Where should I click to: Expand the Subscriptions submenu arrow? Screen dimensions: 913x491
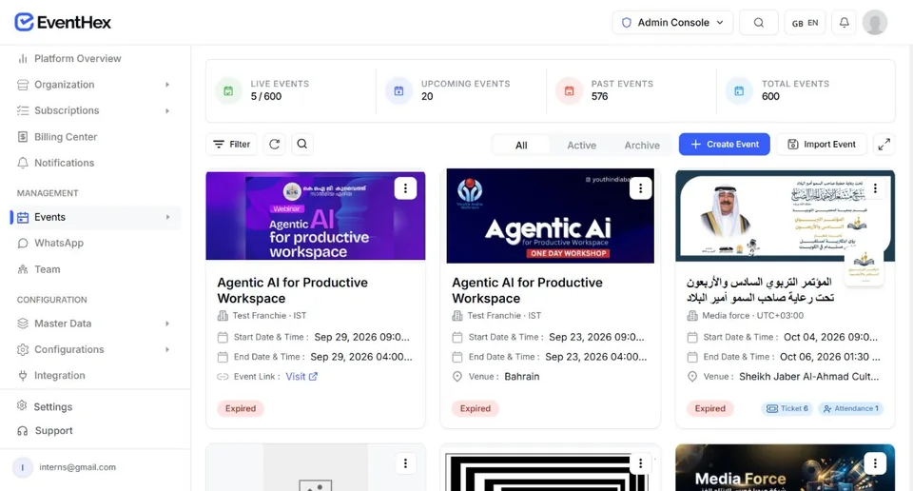coord(167,110)
